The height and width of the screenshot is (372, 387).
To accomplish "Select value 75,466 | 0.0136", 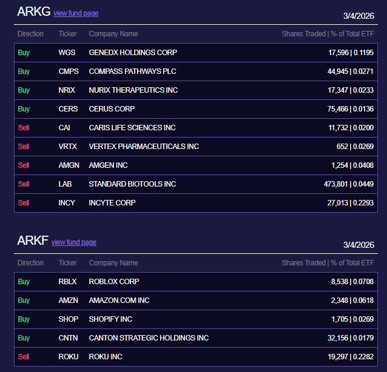I will point(350,108).
